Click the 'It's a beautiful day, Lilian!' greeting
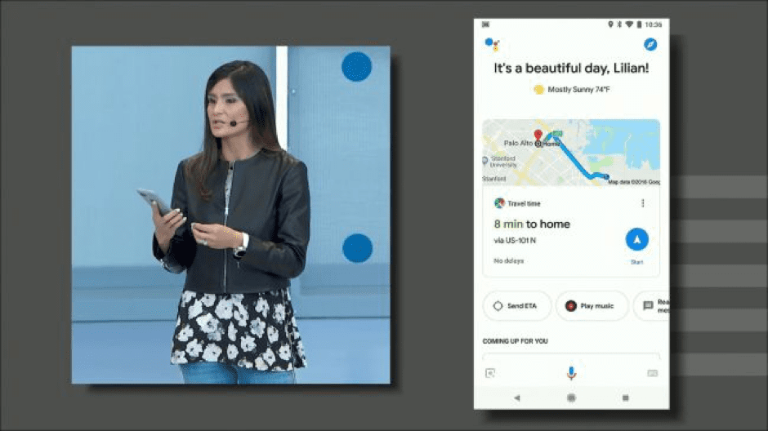 point(571,68)
